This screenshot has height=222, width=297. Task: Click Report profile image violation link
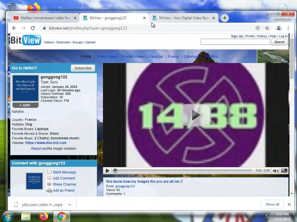click(x=36, y=149)
